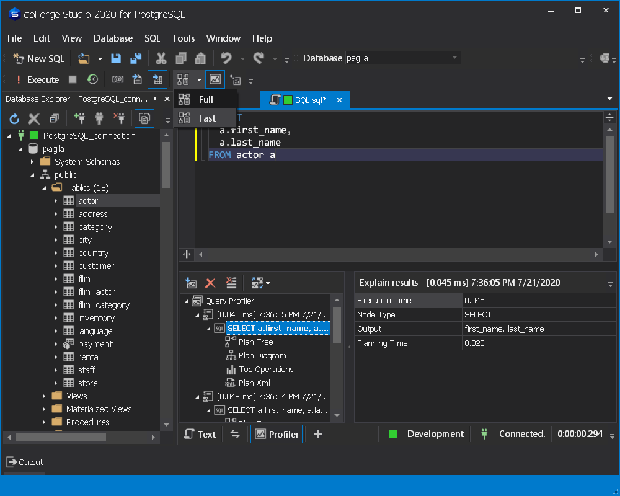
Task: Click the Undo arrow icon
Action: (x=226, y=58)
